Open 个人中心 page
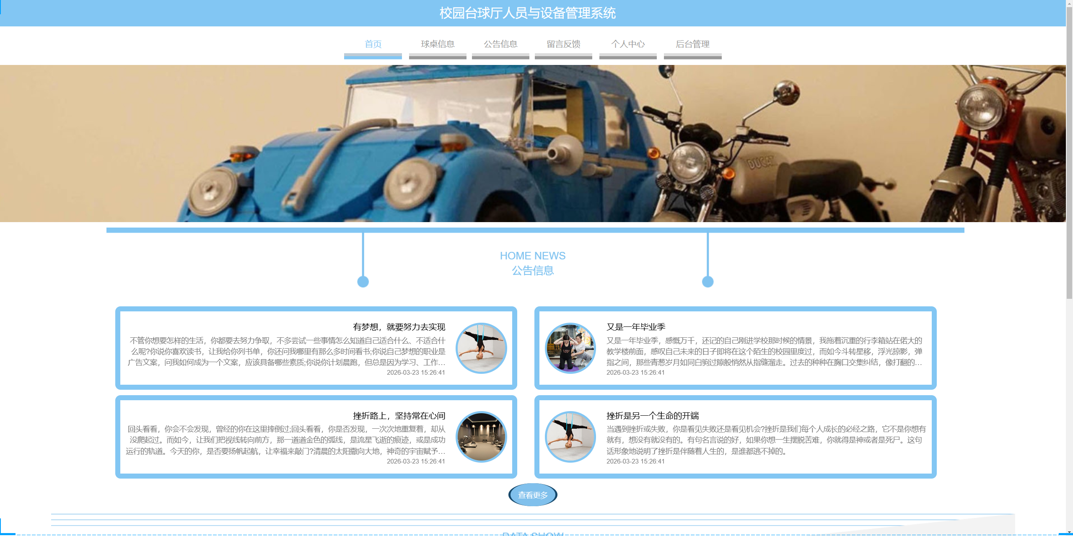The height and width of the screenshot is (536, 1073). [x=627, y=44]
